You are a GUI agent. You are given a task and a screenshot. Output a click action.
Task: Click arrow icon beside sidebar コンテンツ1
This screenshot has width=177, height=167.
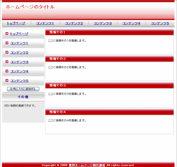(x=7, y=43)
